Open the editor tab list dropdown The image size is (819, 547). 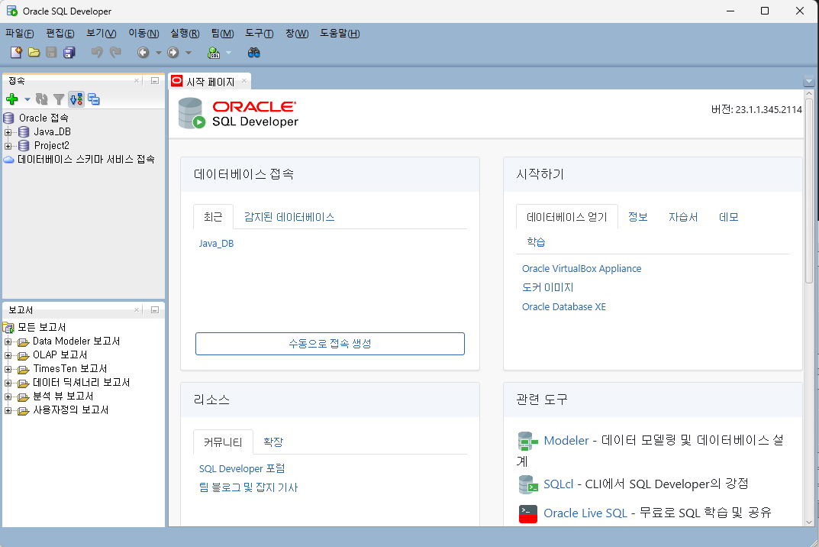(808, 82)
